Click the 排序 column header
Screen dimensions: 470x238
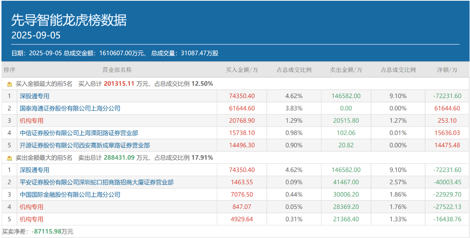tap(9, 70)
